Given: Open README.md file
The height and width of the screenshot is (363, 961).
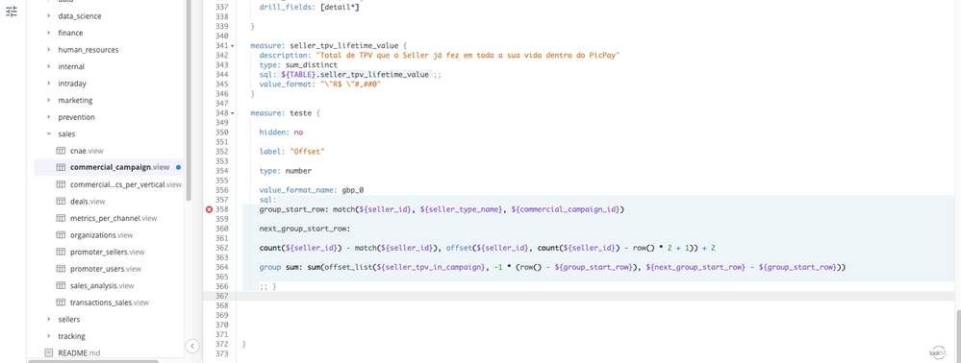Looking at the screenshot, I should click(x=79, y=352).
